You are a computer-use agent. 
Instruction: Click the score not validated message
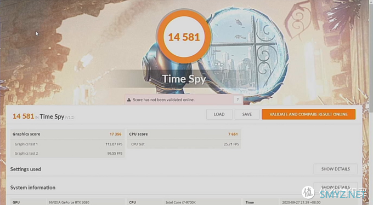click(x=163, y=100)
